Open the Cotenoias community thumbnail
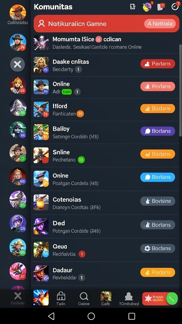182x324 pixels. (41, 202)
